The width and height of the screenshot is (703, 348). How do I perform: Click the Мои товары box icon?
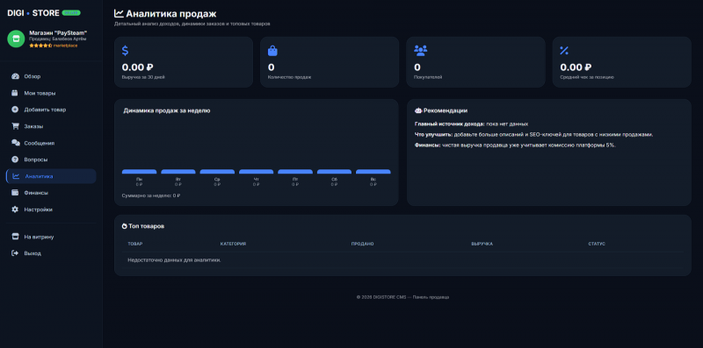pyautogui.click(x=15, y=93)
